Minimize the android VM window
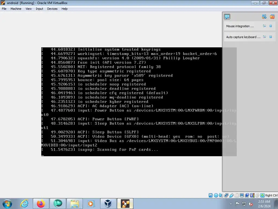This screenshot has width=278, height=209. click(255, 3)
